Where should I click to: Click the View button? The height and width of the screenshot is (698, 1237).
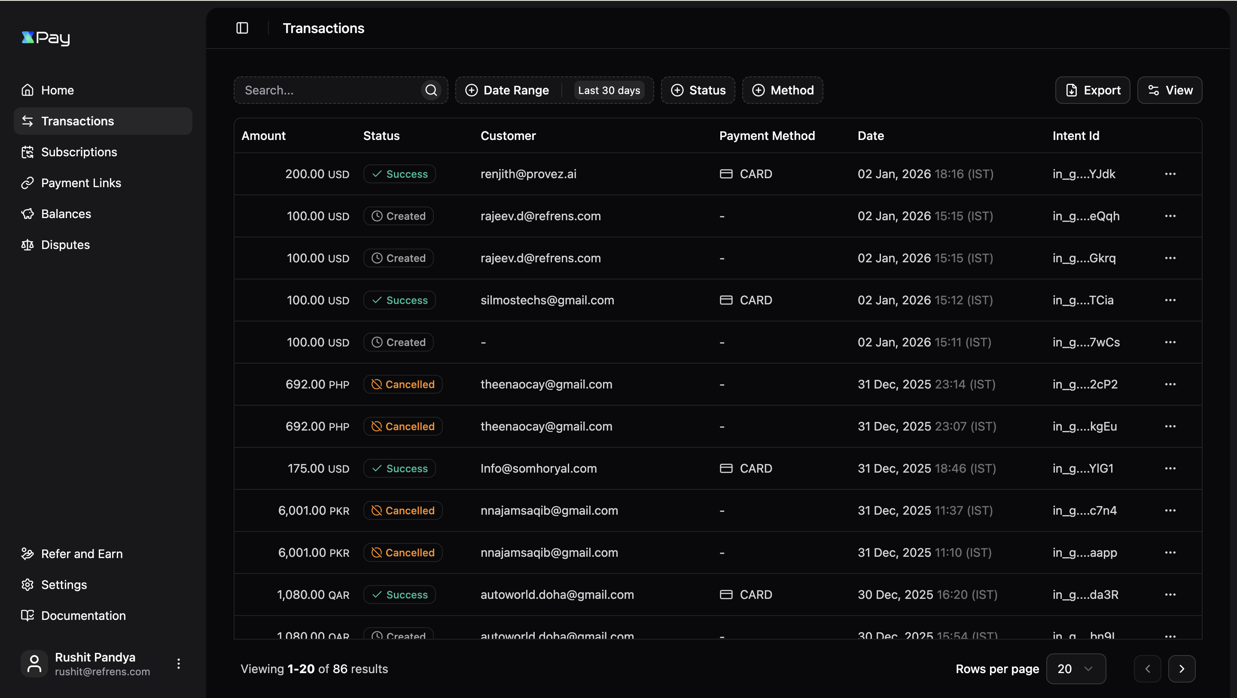click(x=1170, y=90)
